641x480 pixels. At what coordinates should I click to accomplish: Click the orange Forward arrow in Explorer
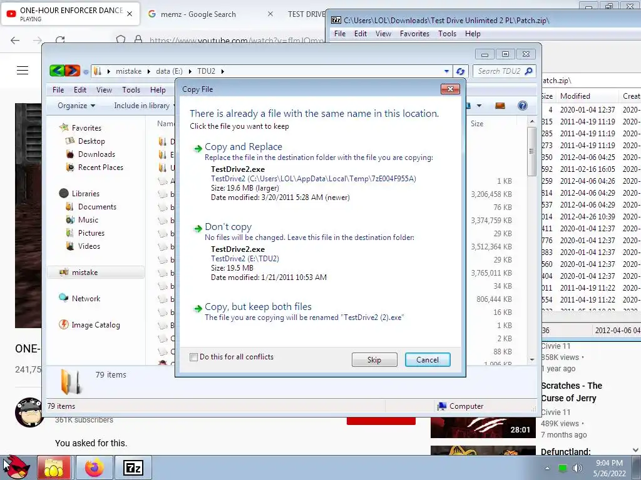[73, 71]
